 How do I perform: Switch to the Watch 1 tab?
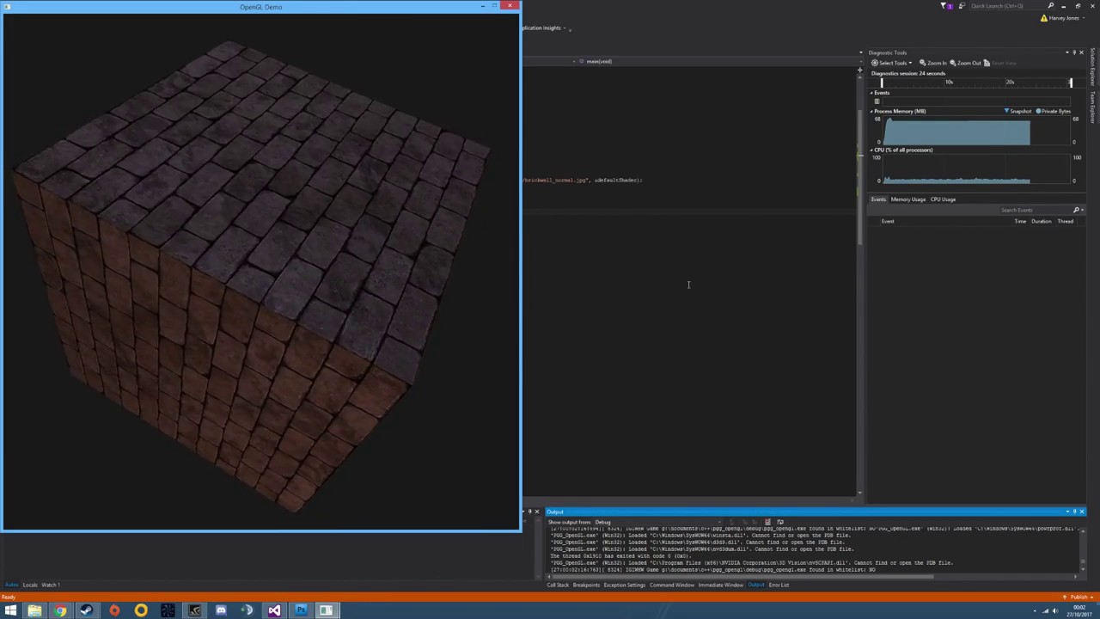coord(51,585)
